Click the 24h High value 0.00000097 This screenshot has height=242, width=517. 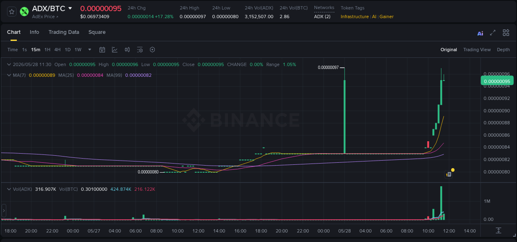click(193, 17)
